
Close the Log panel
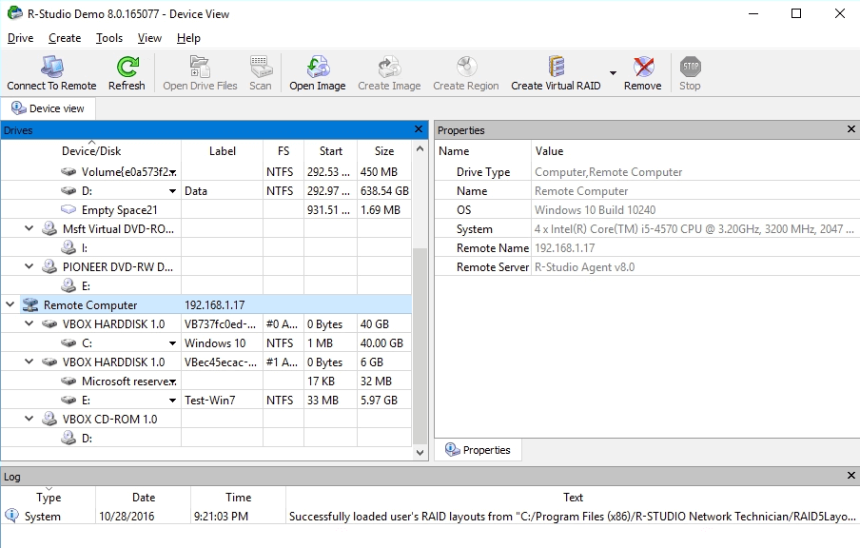(850, 477)
